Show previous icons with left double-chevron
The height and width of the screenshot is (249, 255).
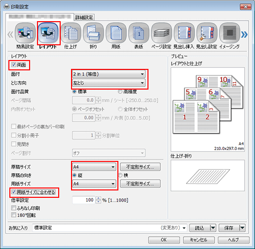click(10, 34)
